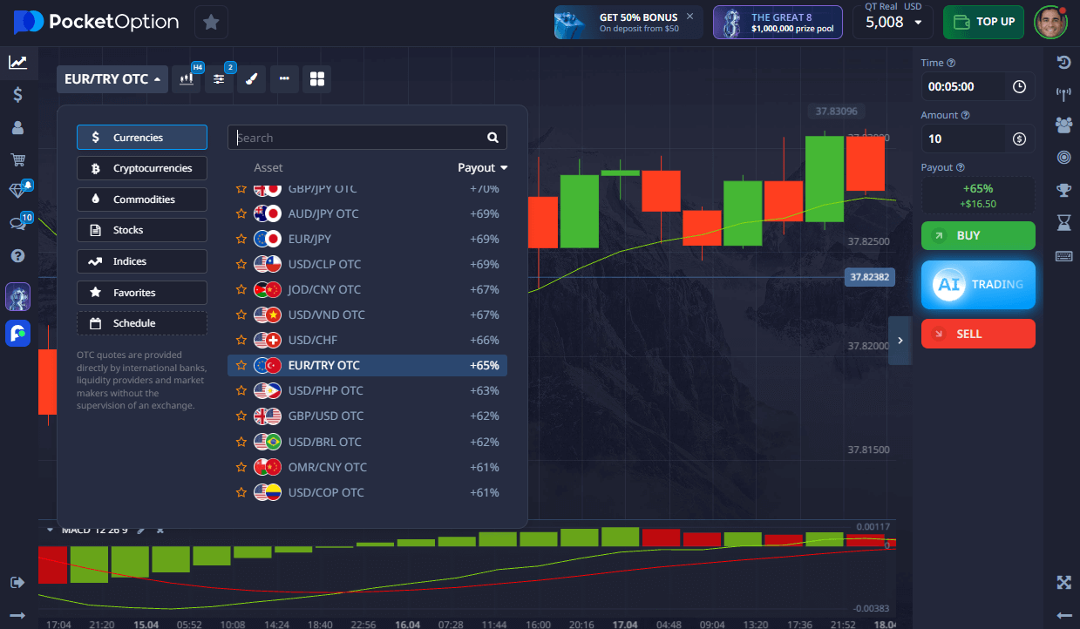Viewport: 1080px width, 629px height.
Task: Select the Commodities category
Action: (142, 200)
